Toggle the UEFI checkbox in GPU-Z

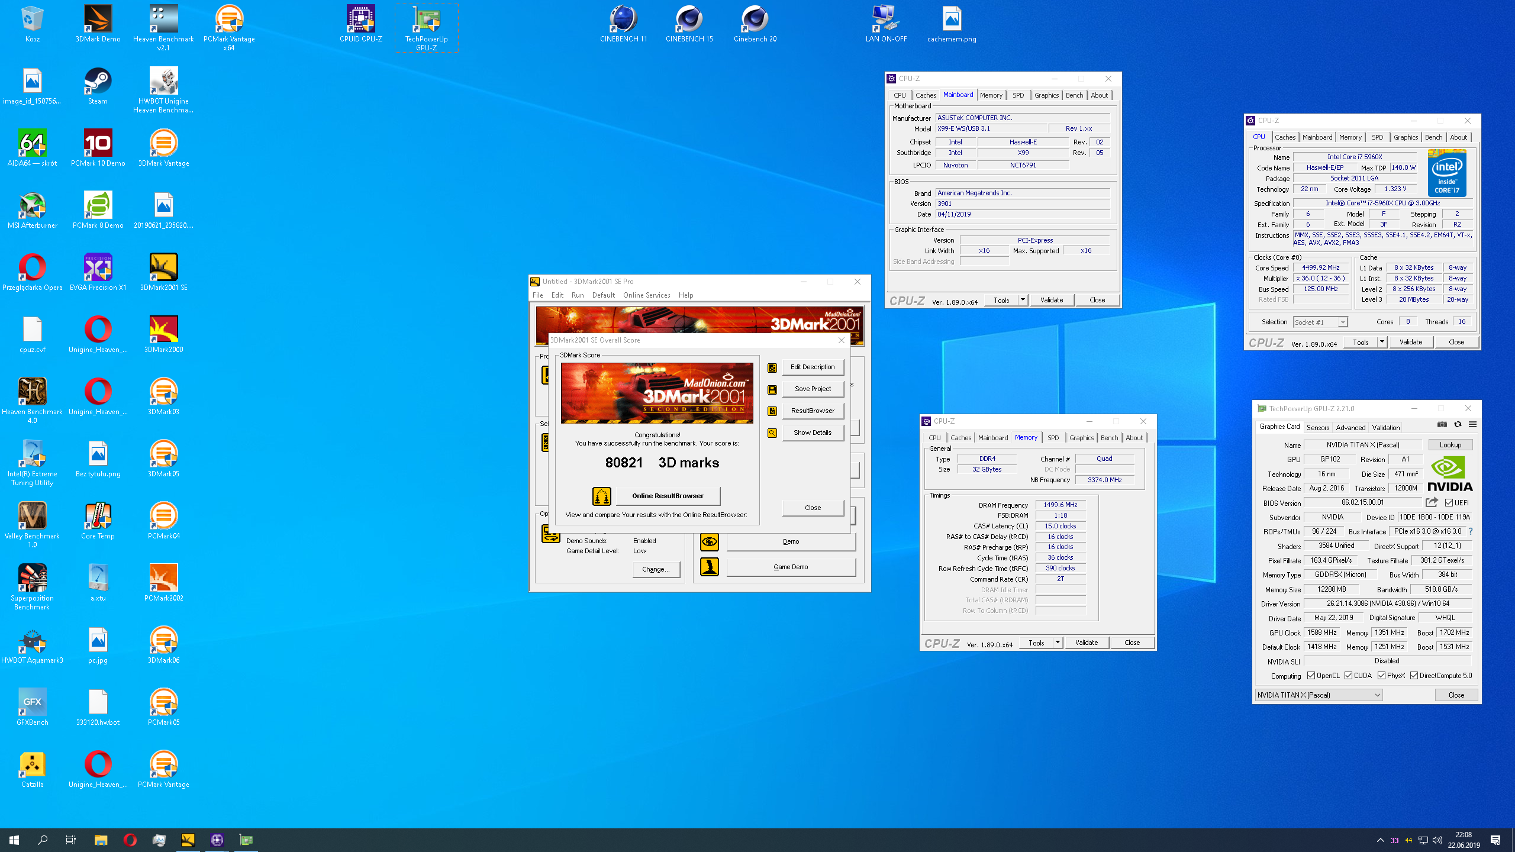[1449, 503]
